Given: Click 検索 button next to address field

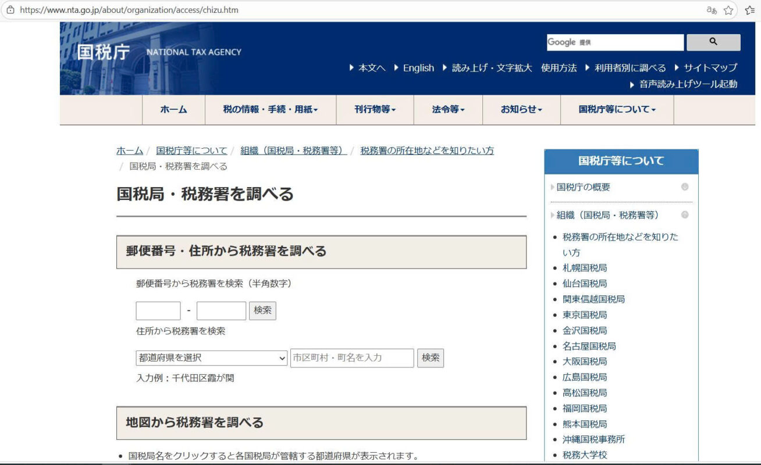Looking at the screenshot, I should tap(430, 358).
